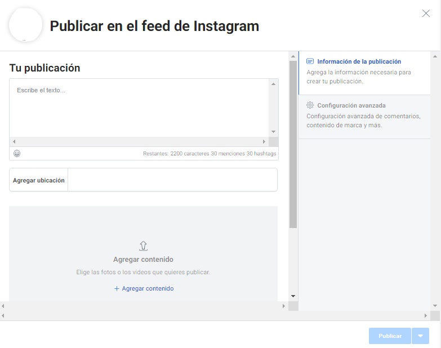Click the Agregar ubicación location field
The height and width of the screenshot is (348, 441).
(172, 180)
